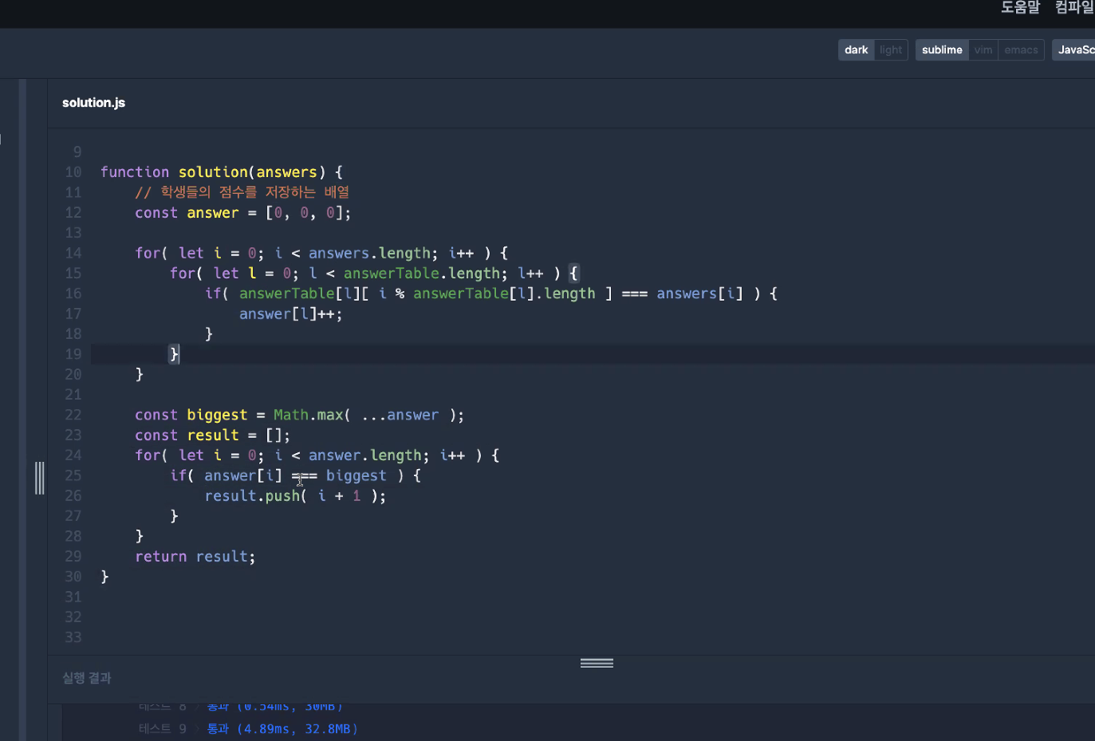Select vim keymap mode
The width and height of the screenshot is (1095, 741).
coord(983,49)
